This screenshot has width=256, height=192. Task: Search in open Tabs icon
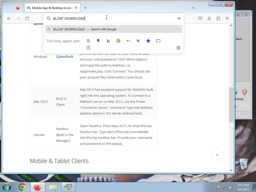click(x=158, y=41)
